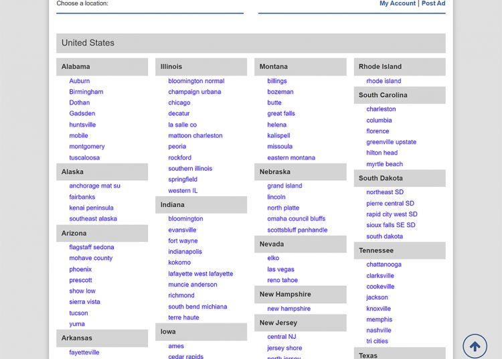Viewport: 502px width, 359px height.
Task: Open springfield location
Action: click(x=183, y=179)
